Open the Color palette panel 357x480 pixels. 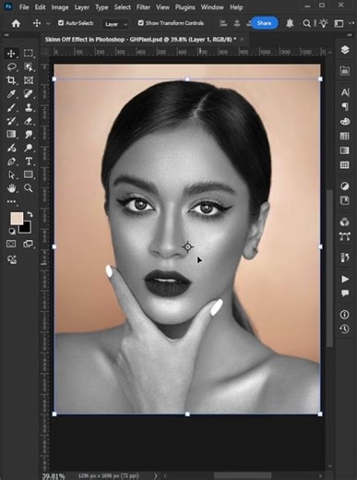tap(345, 121)
